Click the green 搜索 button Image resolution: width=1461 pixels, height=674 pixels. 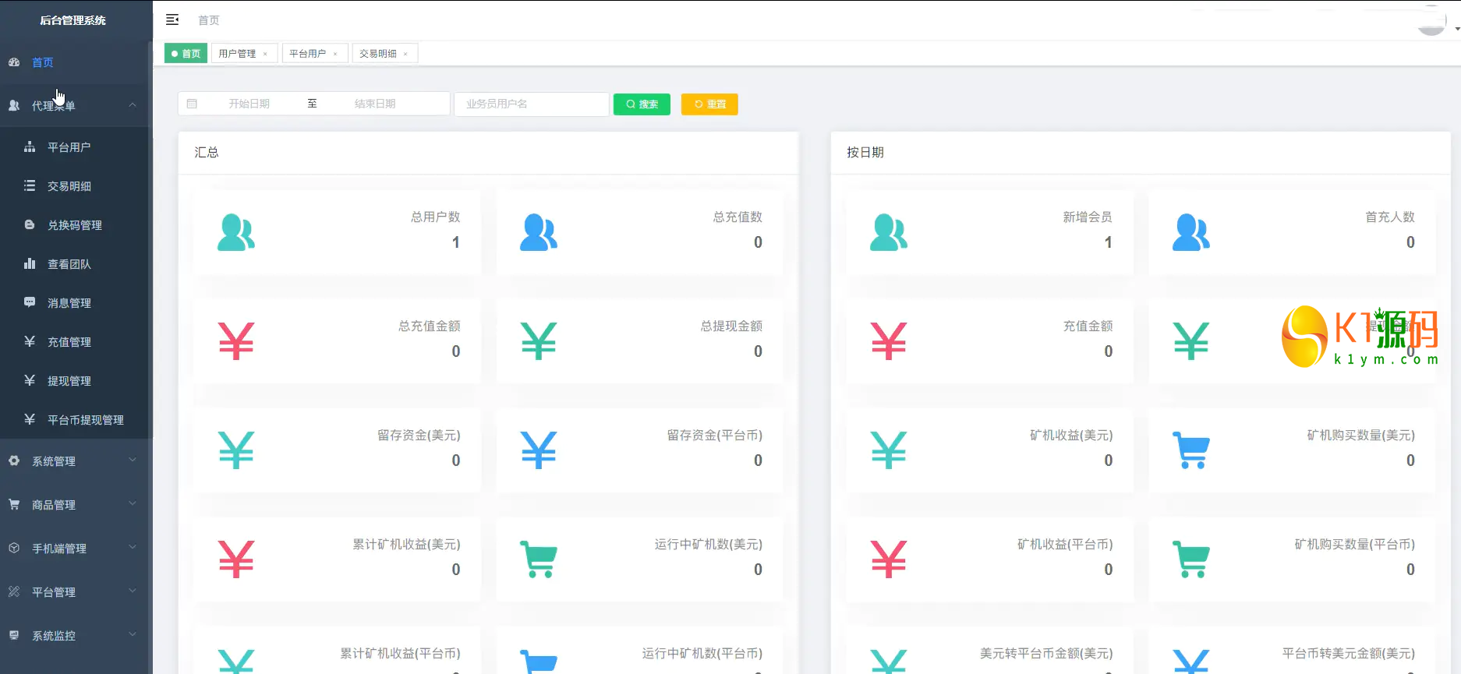coord(642,104)
